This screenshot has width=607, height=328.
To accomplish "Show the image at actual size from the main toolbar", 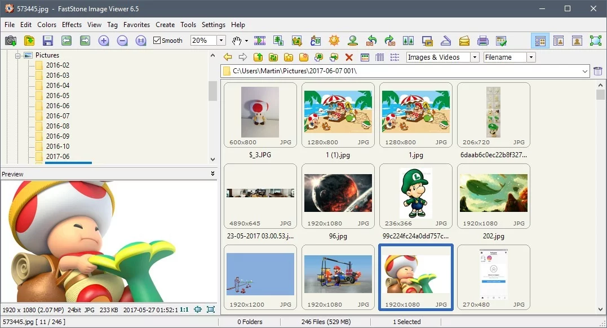I will click(x=141, y=41).
